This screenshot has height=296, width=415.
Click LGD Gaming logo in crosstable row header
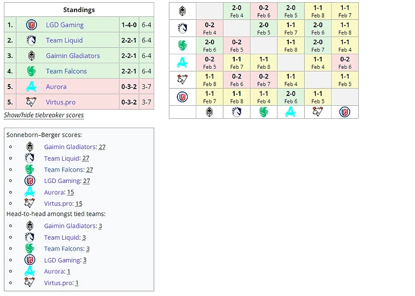pos(182,97)
